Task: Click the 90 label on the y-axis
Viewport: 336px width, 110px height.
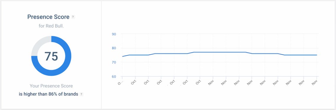Action: (114, 34)
